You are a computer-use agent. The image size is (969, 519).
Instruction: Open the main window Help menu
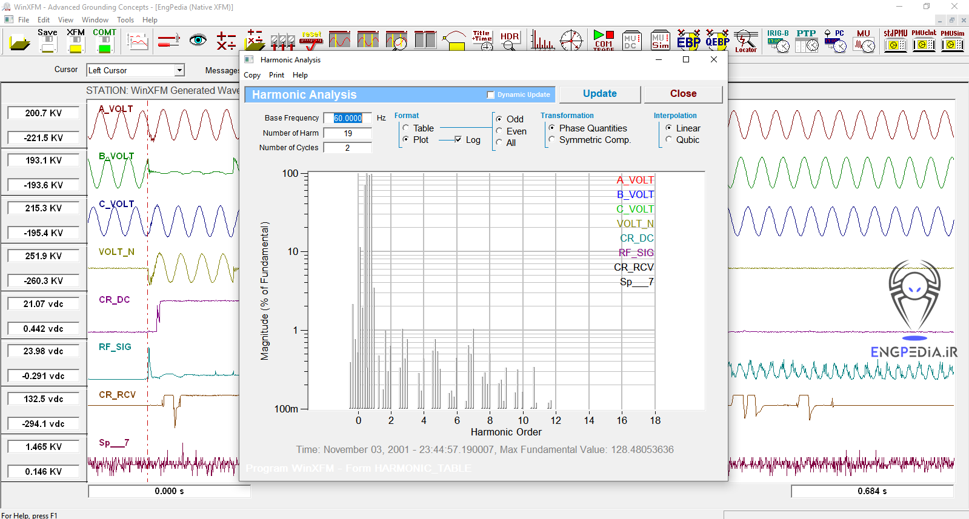pos(150,20)
